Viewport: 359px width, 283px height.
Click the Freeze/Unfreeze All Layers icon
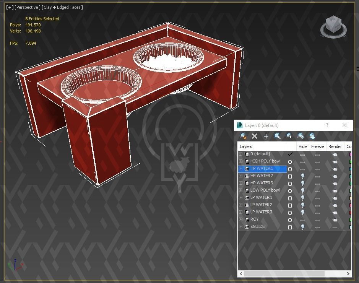(x=312, y=136)
